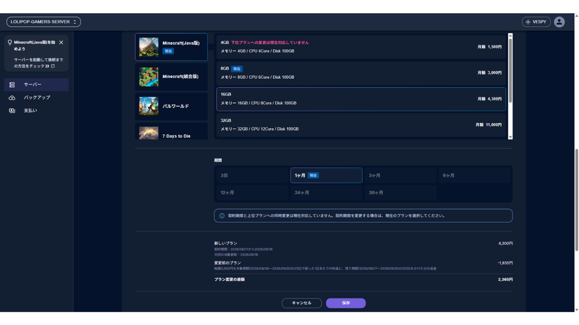Screen dimensions: 579x325
Task: Click the info icon in the contract notice
Action: [222, 216]
